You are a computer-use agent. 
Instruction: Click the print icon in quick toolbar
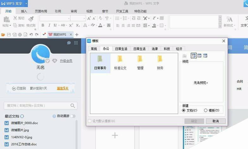point(20,35)
